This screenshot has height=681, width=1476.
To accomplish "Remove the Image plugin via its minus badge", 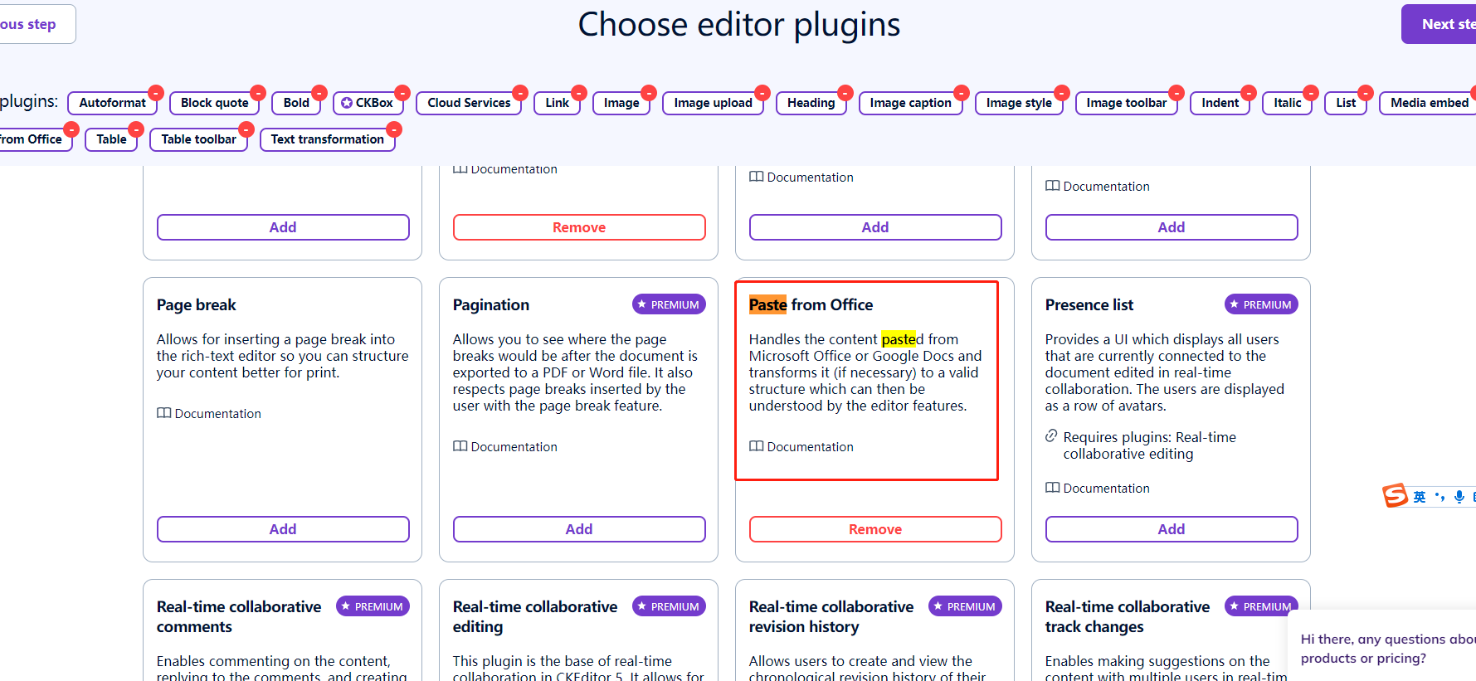I will point(649,93).
